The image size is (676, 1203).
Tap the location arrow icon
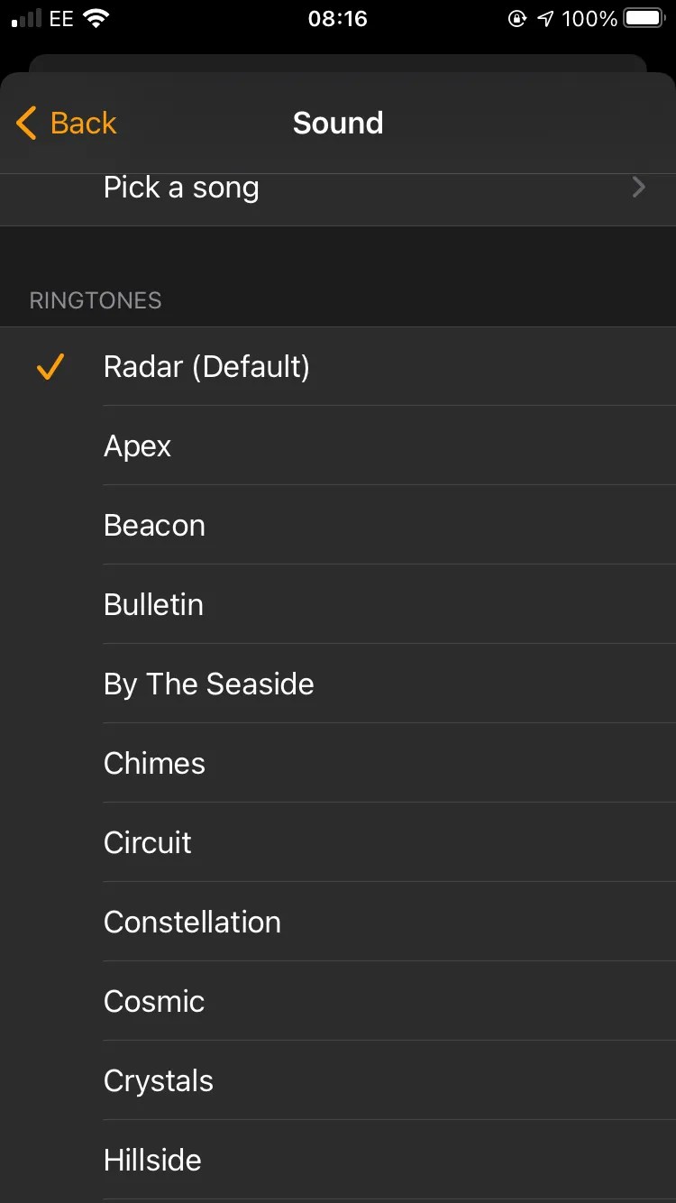(x=547, y=17)
